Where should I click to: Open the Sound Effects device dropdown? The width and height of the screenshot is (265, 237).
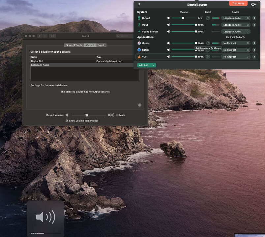coord(236,32)
